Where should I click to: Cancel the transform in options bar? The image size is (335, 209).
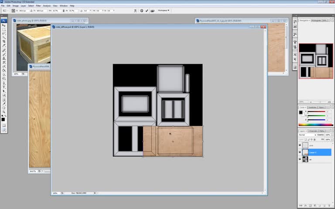click(141, 10)
